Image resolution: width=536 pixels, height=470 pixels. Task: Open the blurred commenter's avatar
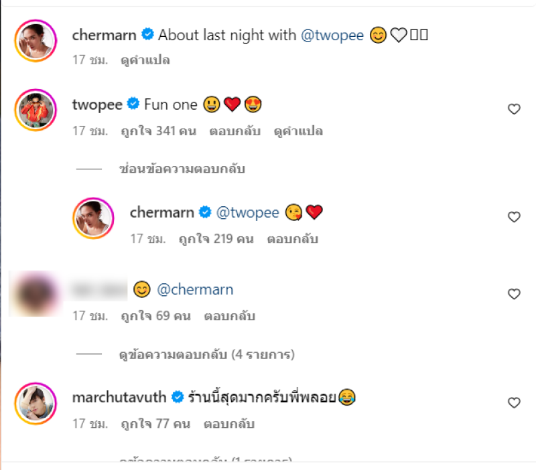pos(35,294)
